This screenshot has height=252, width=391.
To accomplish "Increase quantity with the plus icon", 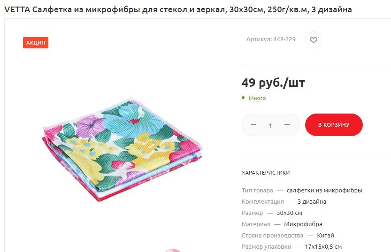I will [287, 125].
